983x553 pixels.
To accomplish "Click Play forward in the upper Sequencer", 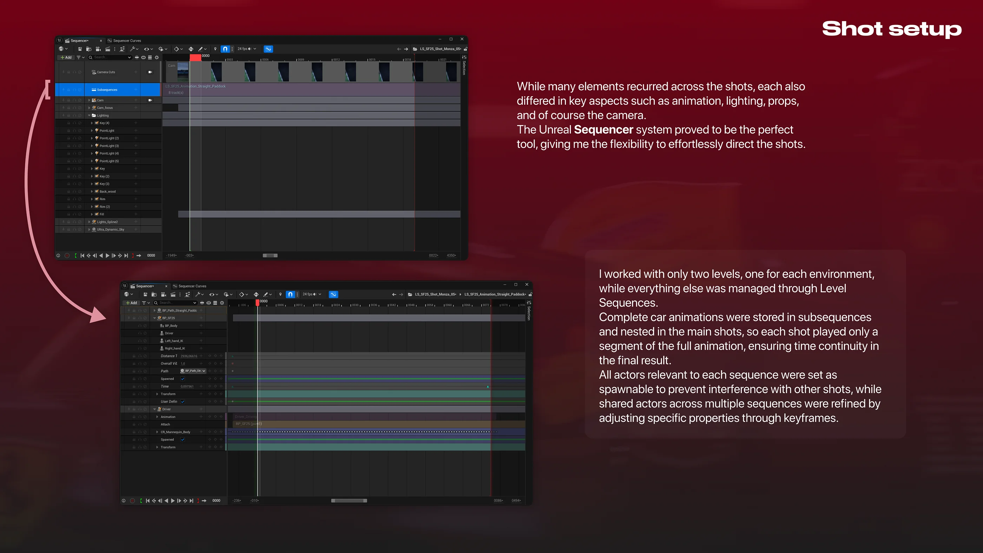I will tap(107, 255).
